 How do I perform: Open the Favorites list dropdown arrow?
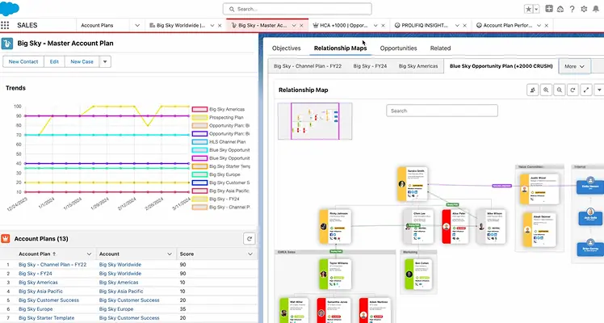coord(536,9)
